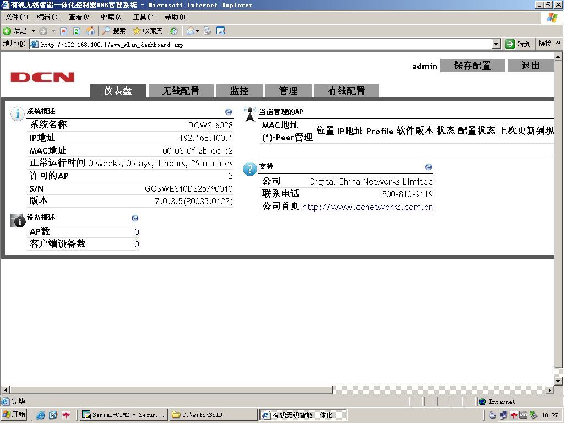Click the support question mark icon
Screen dimensions: 564x423
pos(250,169)
